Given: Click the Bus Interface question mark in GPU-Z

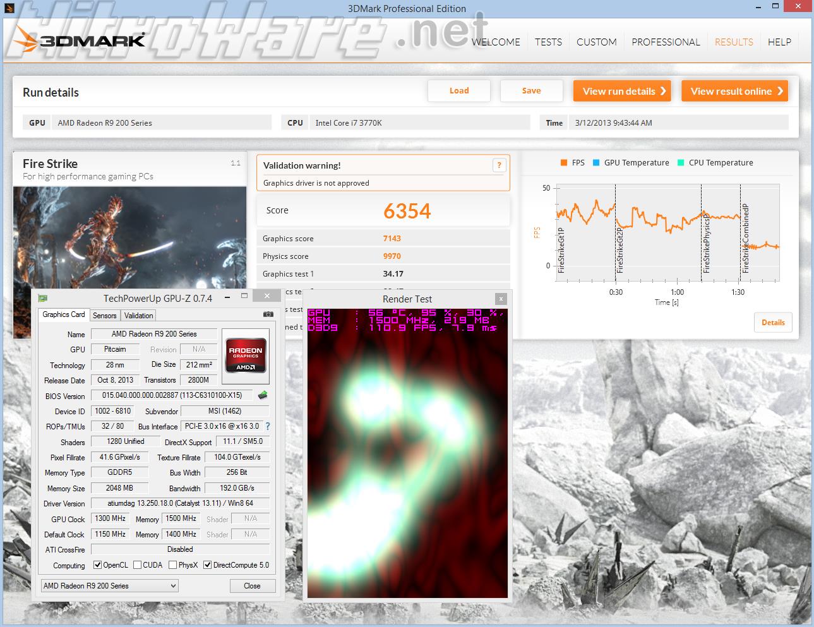Looking at the screenshot, I should [268, 426].
